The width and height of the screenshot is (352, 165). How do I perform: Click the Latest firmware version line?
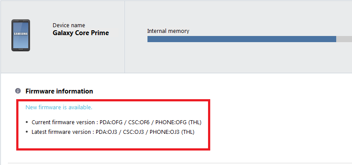(113, 132)
